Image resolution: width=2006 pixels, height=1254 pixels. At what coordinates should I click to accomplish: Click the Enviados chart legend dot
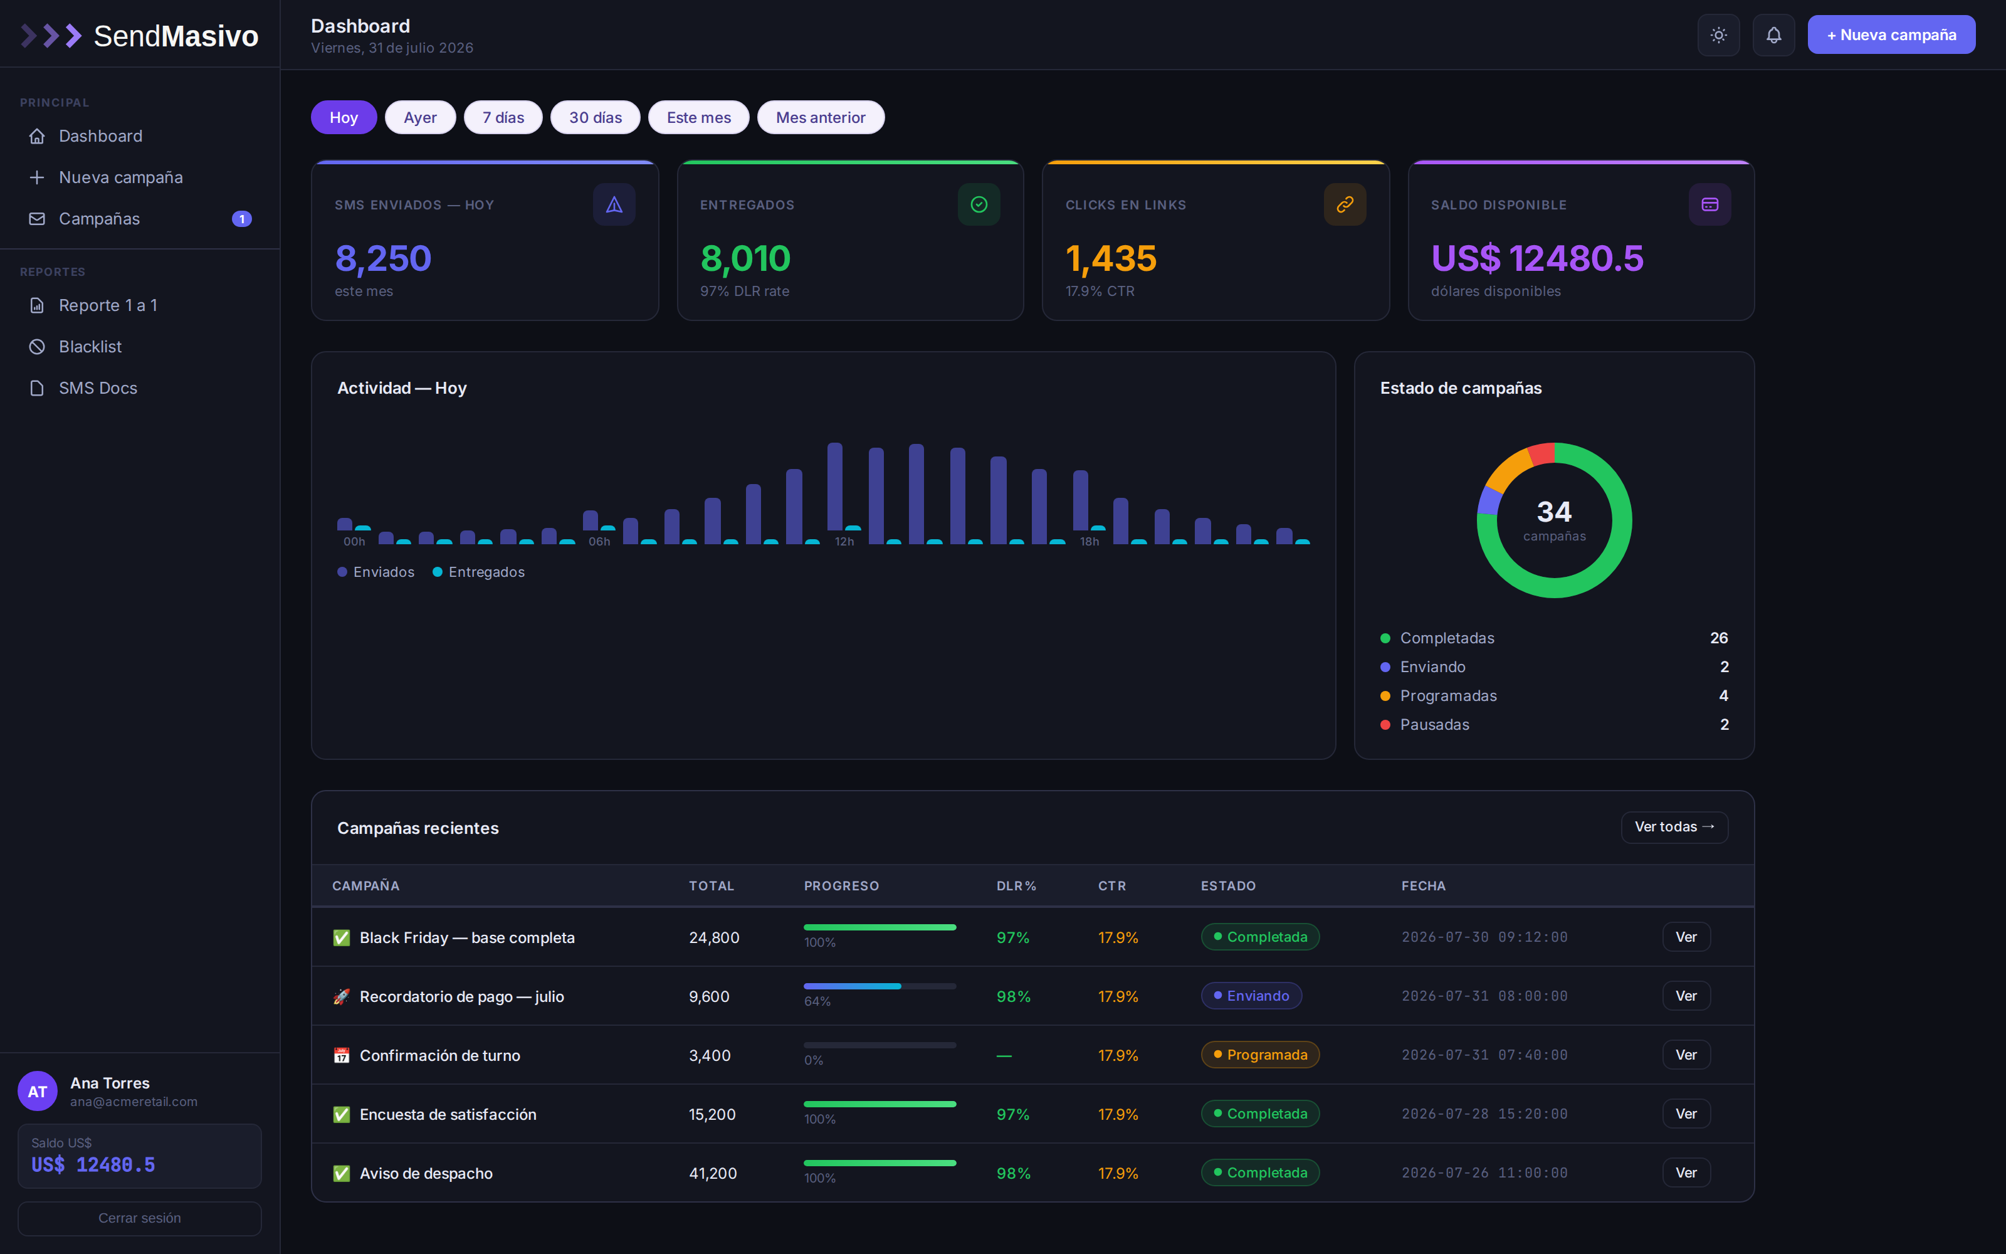coord(342,572)
